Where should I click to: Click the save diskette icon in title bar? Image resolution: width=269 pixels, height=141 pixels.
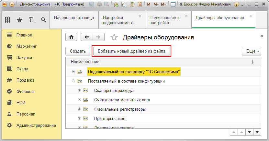pos(92,4)
